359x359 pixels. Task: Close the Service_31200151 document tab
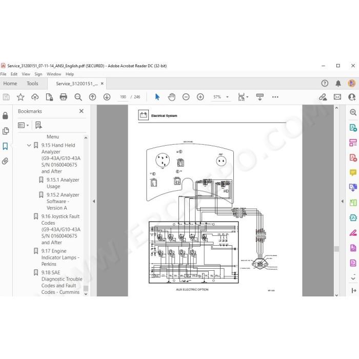(102, 84)
